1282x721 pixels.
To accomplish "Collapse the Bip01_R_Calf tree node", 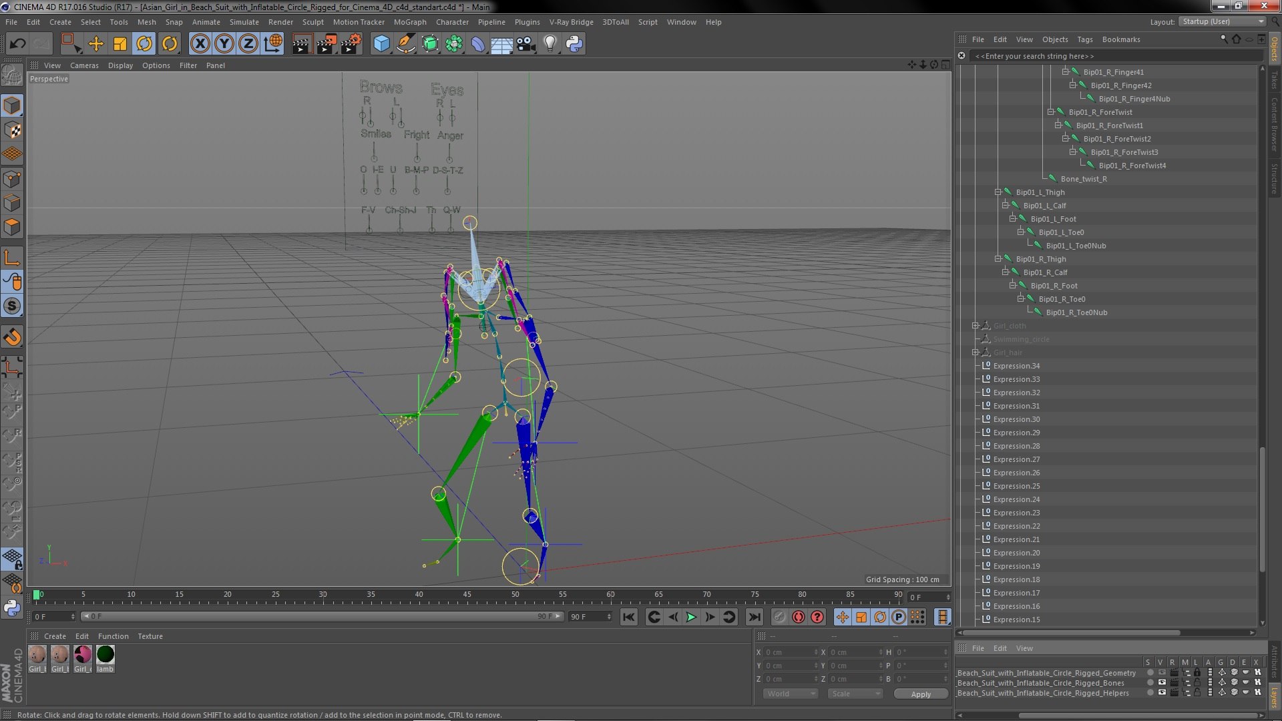I will coord(1006,272).
